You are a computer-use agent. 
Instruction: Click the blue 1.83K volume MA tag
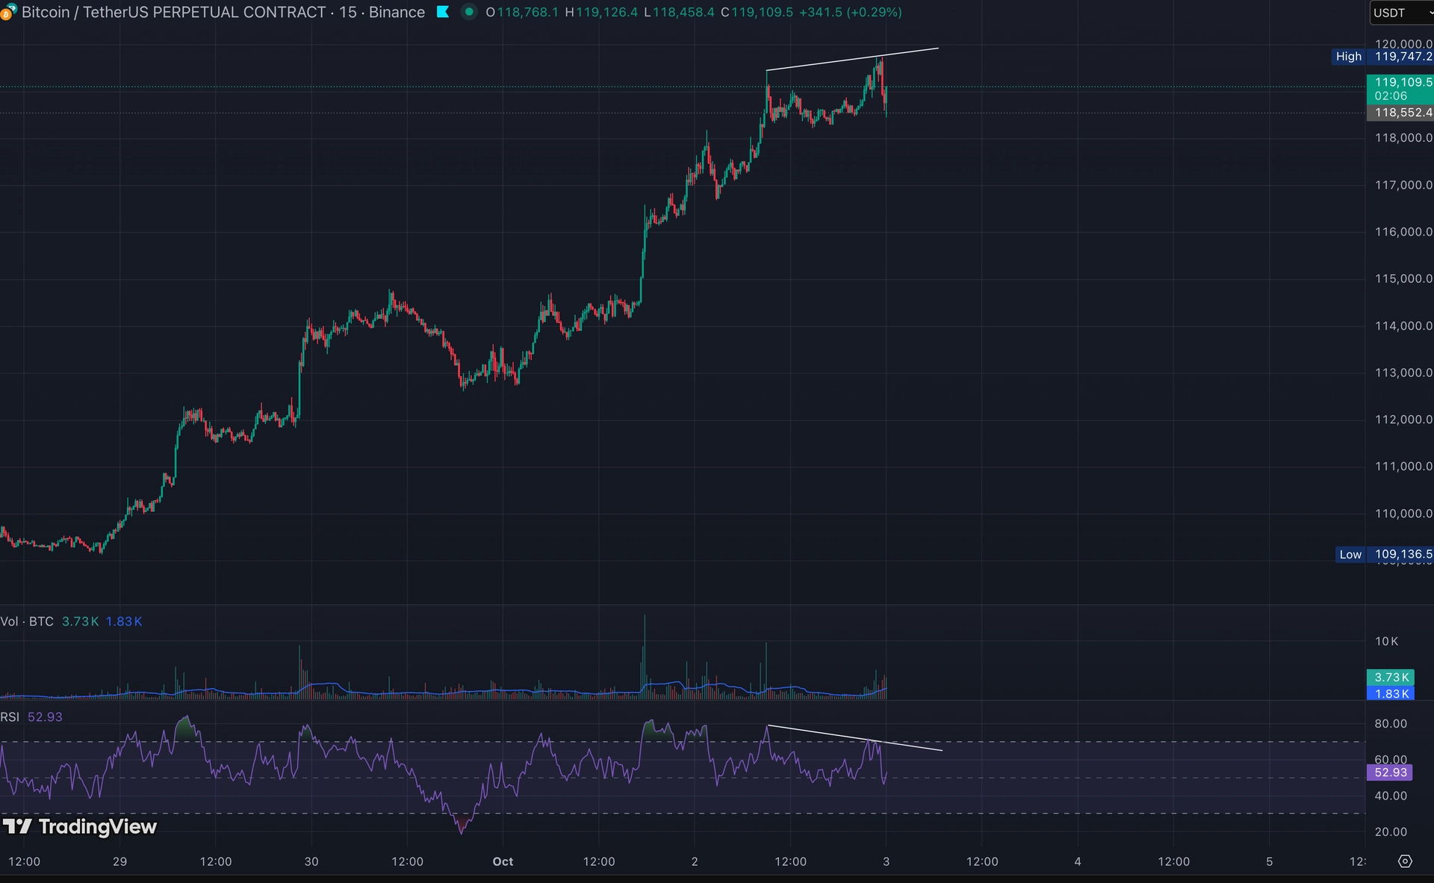pyautogui.click(x=1391, y=694)
